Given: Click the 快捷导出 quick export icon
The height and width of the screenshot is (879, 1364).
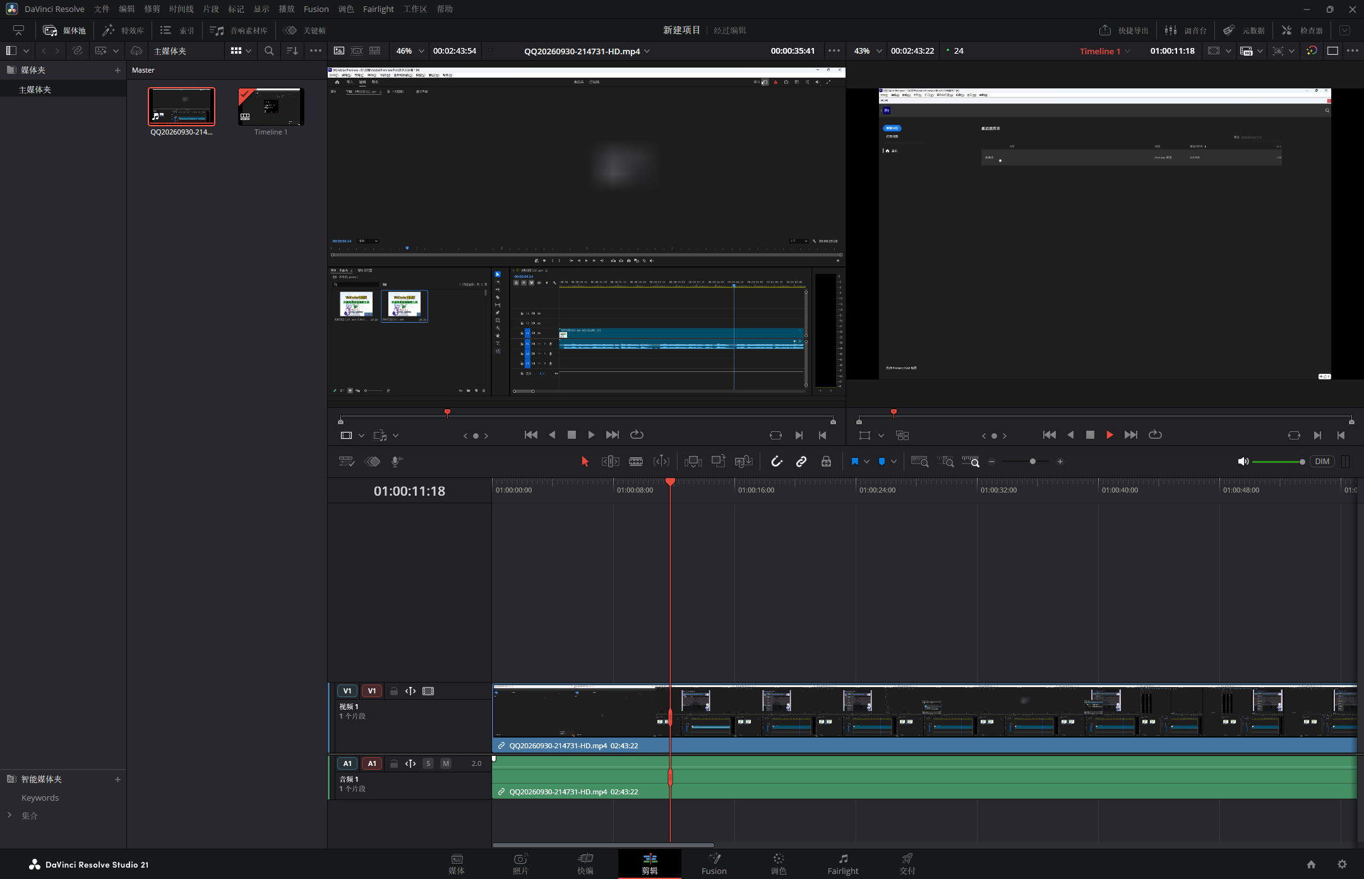Looking at the screenshot, I should (1105, 30).
